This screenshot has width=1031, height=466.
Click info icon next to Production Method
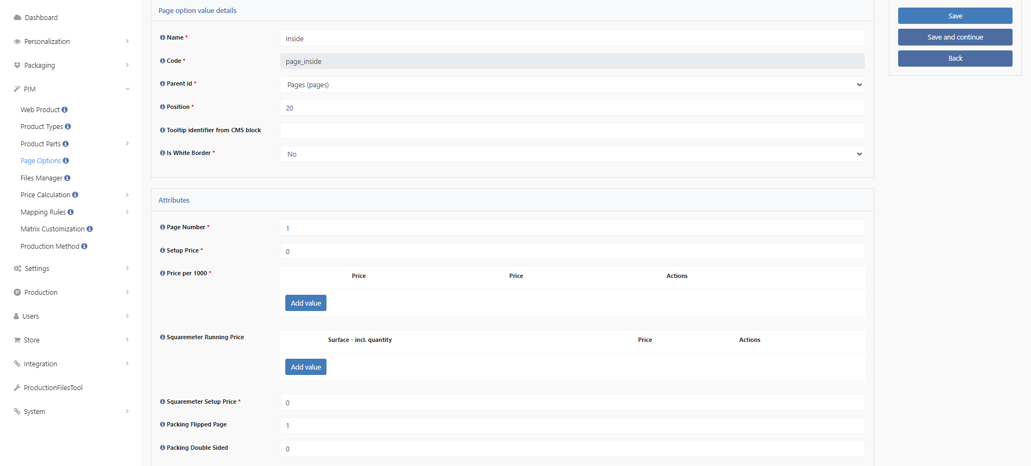pos(84,246)
